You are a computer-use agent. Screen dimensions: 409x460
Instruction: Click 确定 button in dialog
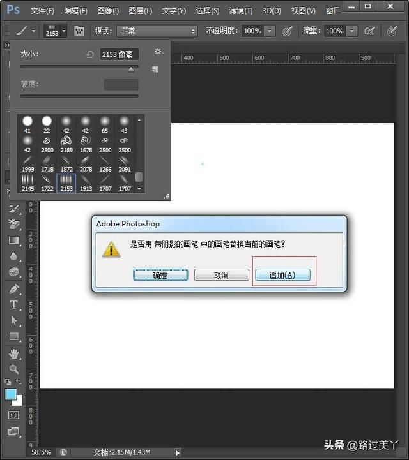160,275
